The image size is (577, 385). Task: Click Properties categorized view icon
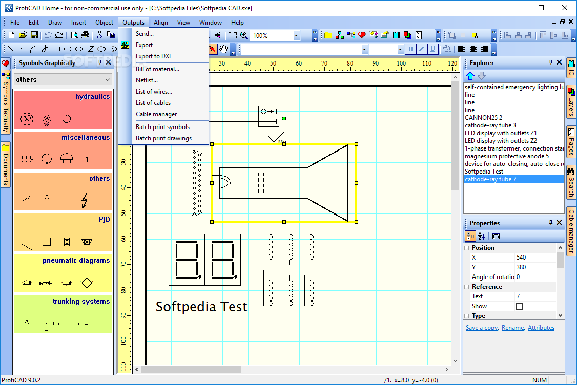click(x=470, y=236)
